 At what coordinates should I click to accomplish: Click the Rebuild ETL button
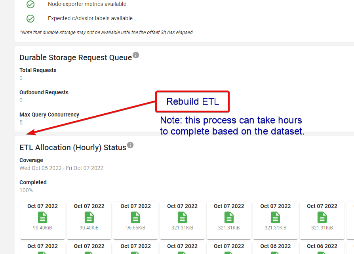click(x=192, y=101)
